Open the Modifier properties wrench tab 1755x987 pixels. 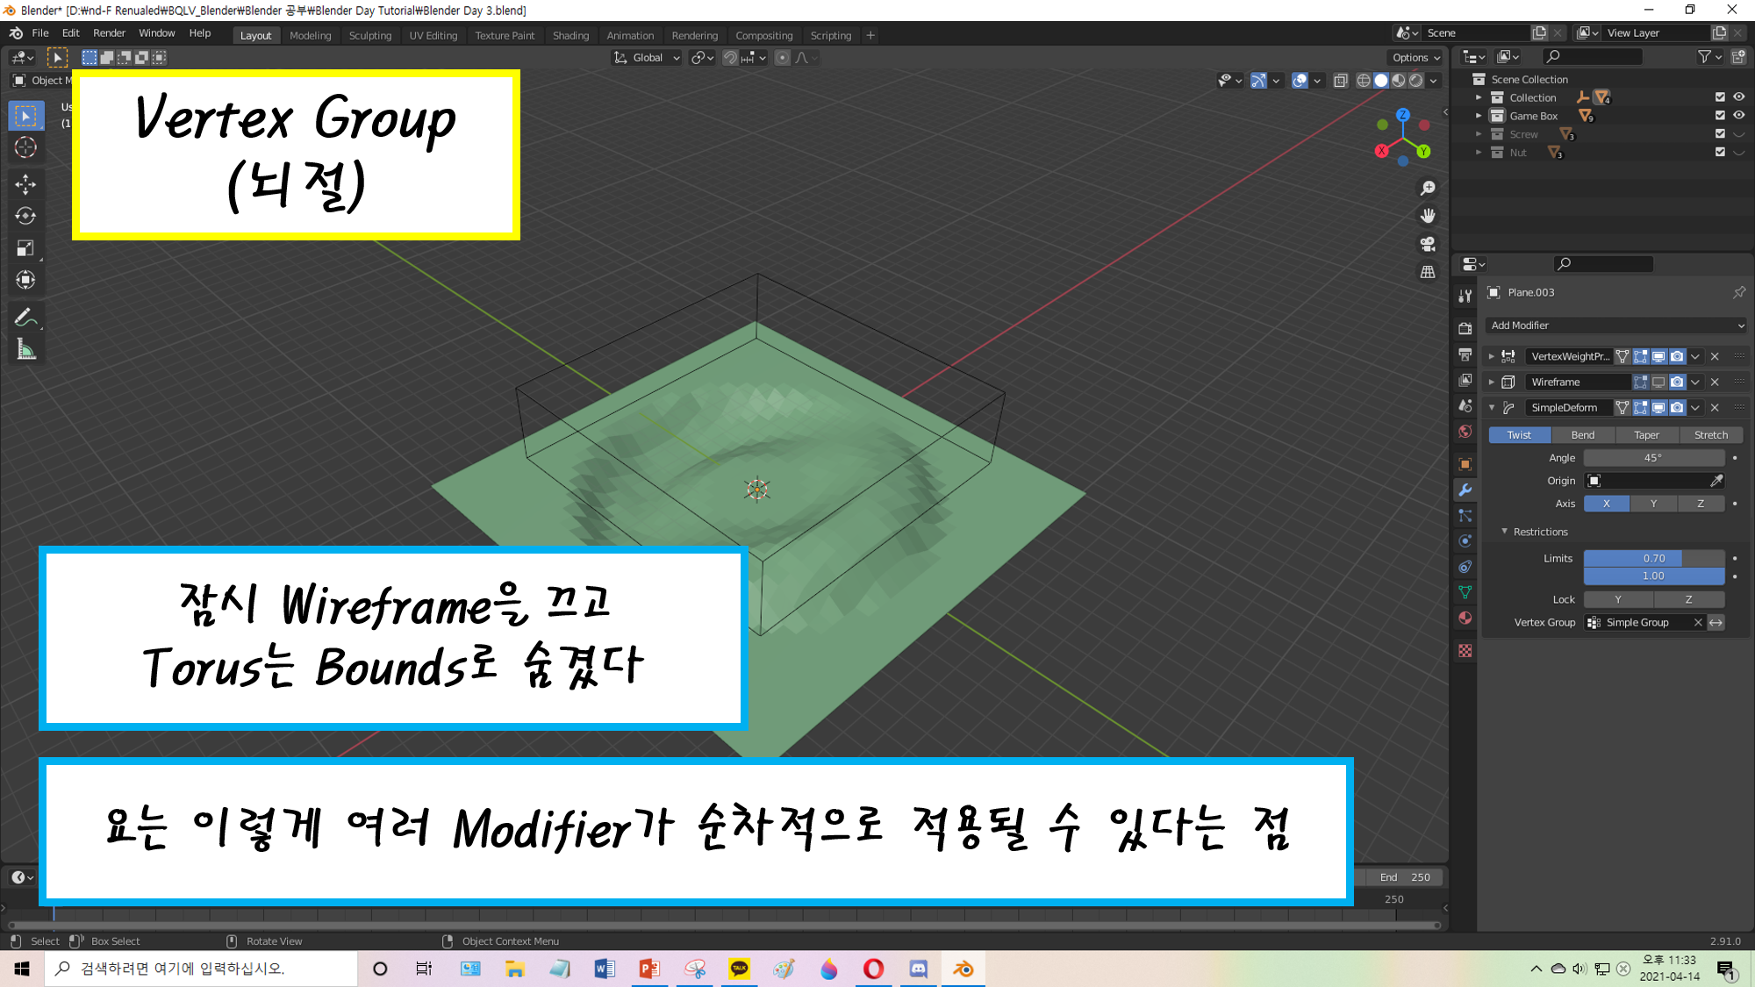pyautogui.click(x=1465, y=490)
